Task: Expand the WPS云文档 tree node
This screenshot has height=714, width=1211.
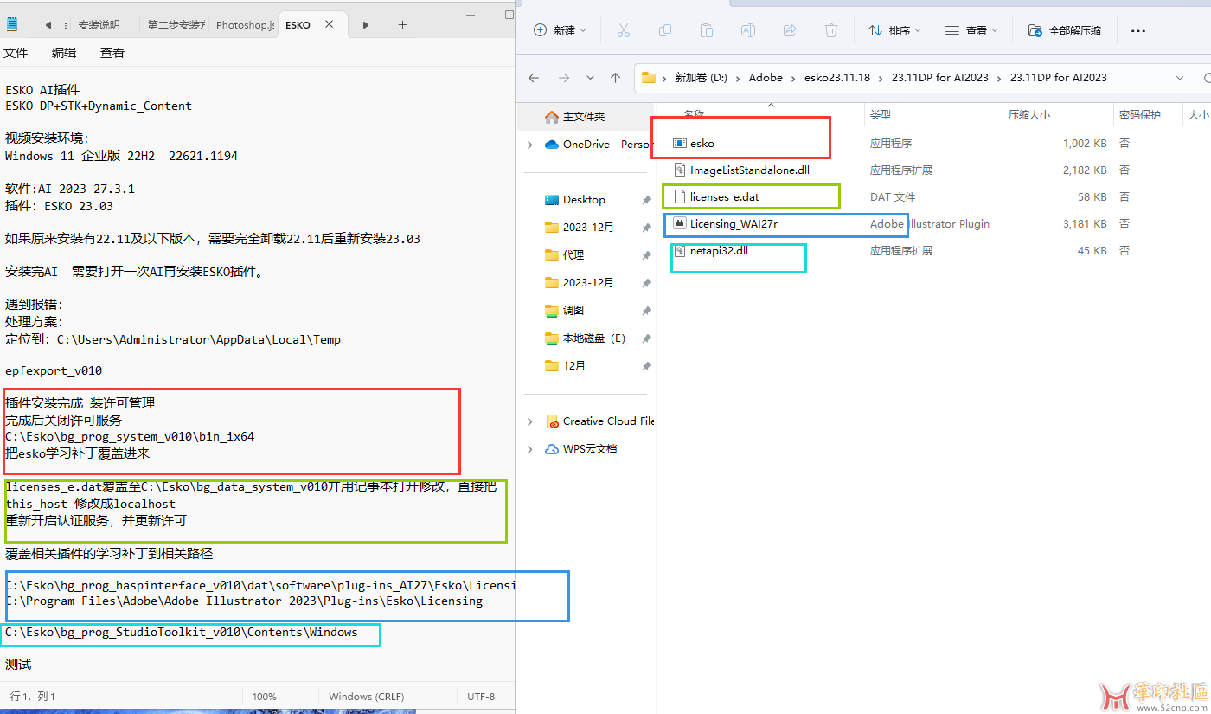Action: (529, 449)
